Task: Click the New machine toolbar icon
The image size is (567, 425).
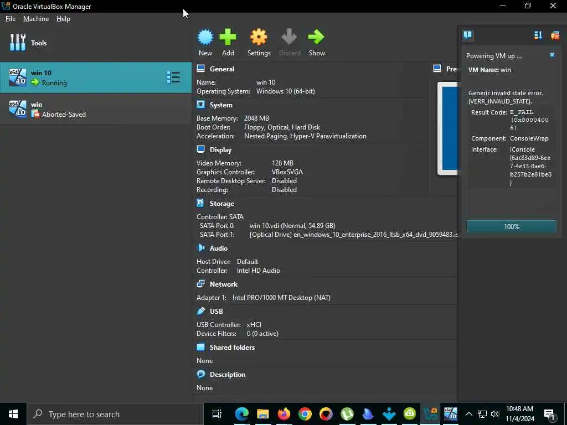Action: point(205,37)
